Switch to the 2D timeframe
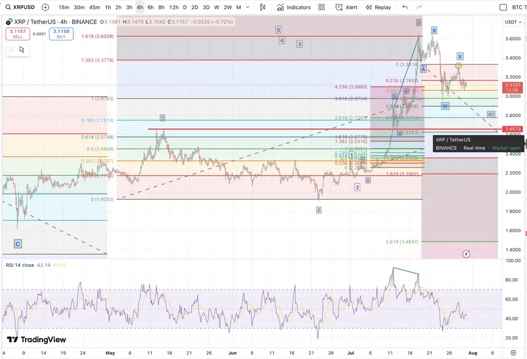Image resolution: width=527 pixels, height=359 pixels. 195,7
